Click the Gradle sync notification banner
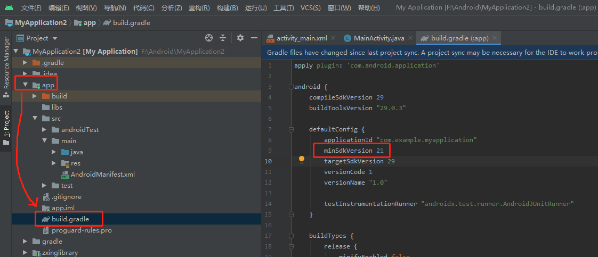598x257 pixels. point(430,53)
